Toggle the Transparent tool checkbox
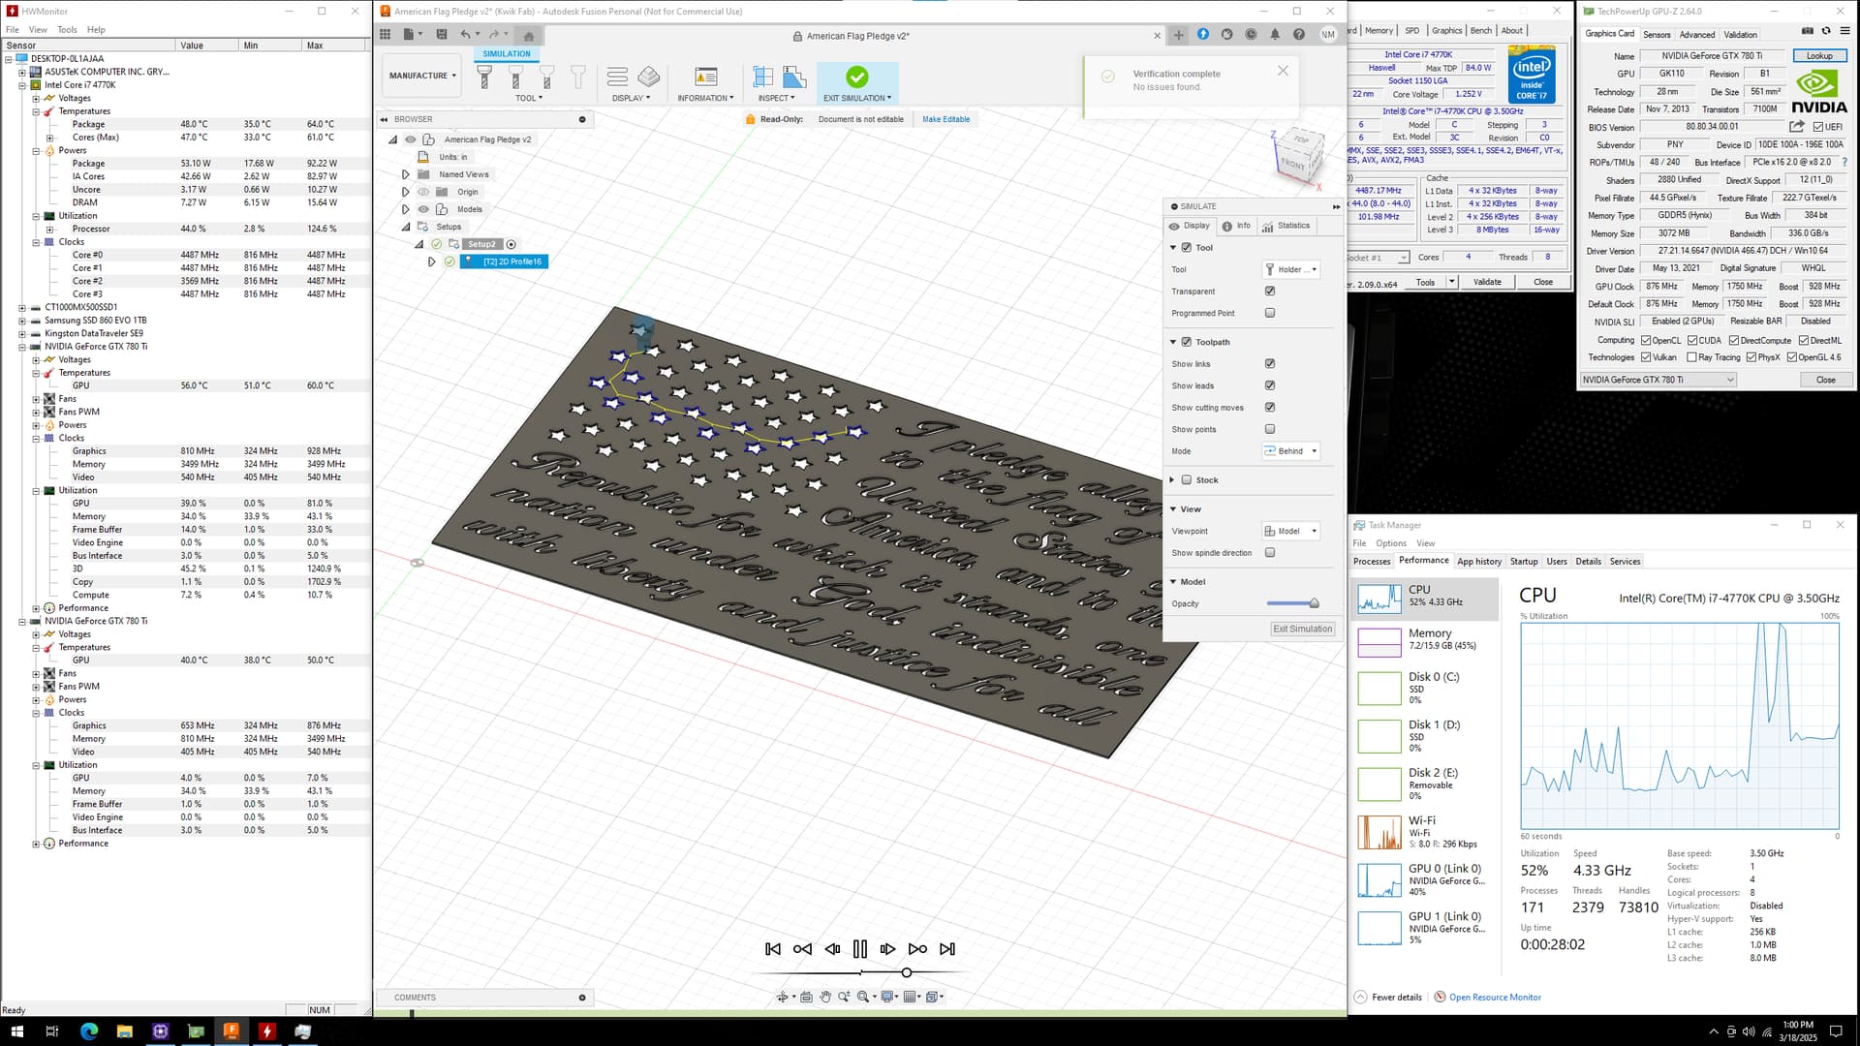Screen dimensions: 1860x1046 1270,291
